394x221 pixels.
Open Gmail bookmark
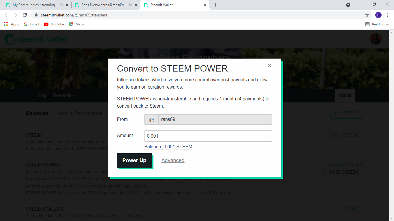(31, 24)
